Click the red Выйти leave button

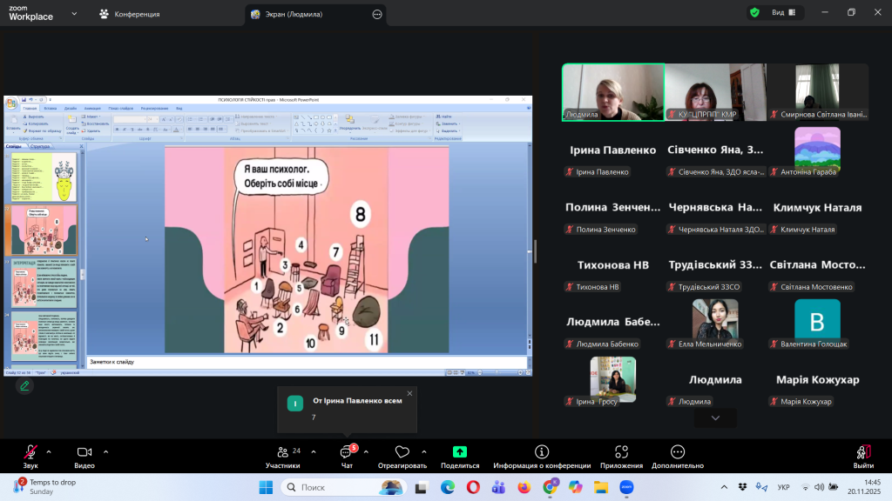click(863, 452)
